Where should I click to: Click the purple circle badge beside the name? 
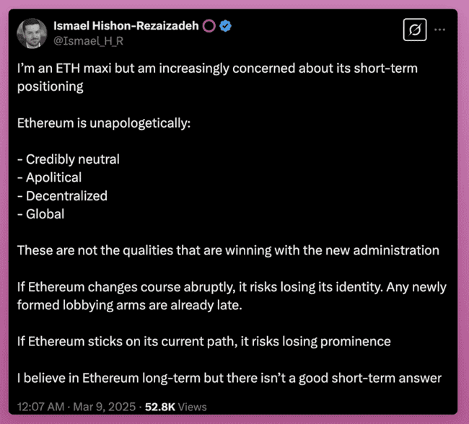point(208,27)
